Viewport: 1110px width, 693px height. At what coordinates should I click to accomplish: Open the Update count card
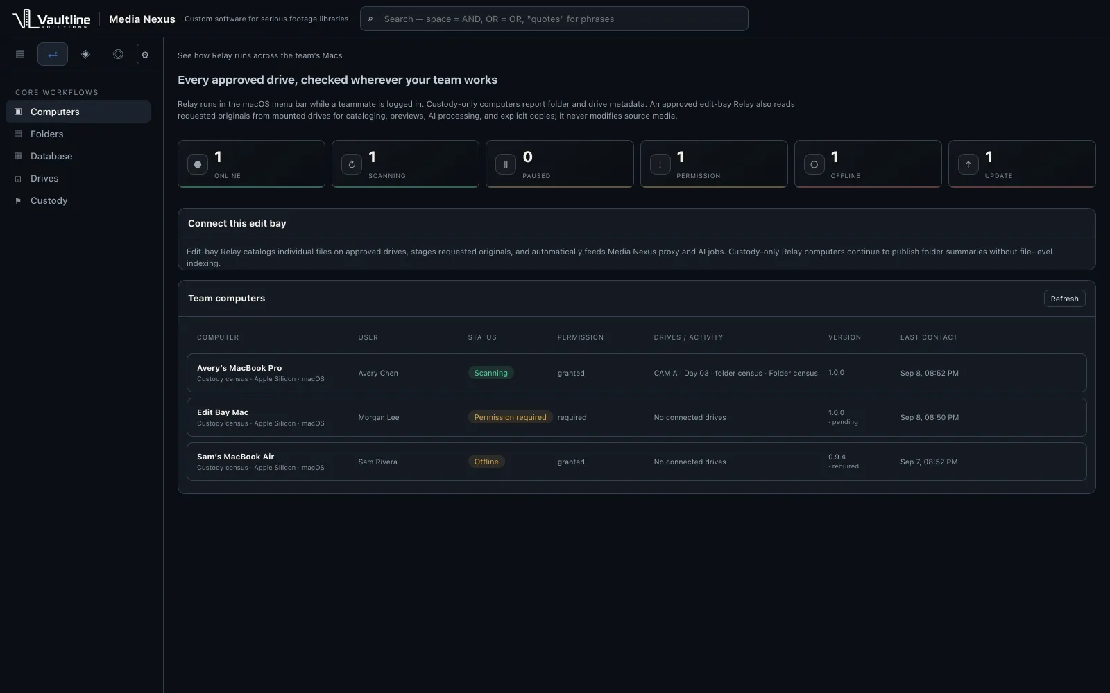pyautogui.click(x=1022, y=164)
